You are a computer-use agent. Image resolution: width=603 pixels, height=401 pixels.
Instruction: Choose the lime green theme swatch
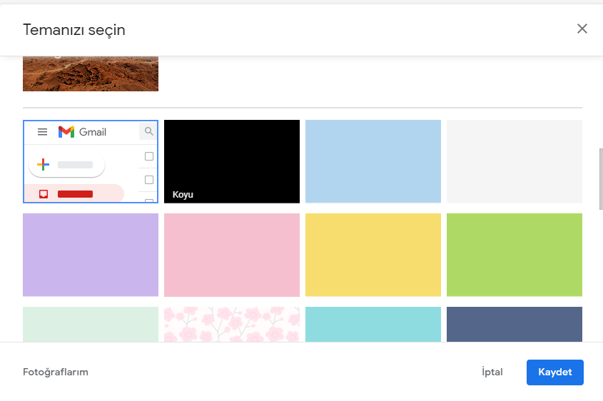(515, 255)
